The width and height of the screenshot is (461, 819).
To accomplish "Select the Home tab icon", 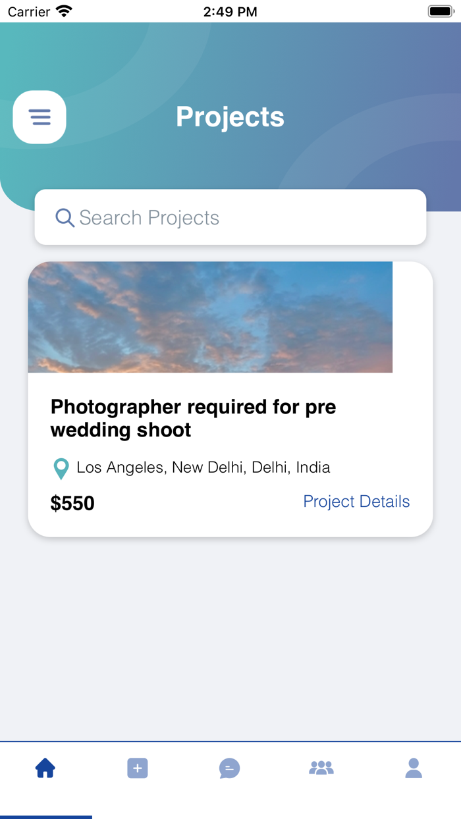I will [45, 768].
